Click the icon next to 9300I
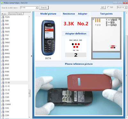The image size is (128, 119). point(3,72)
